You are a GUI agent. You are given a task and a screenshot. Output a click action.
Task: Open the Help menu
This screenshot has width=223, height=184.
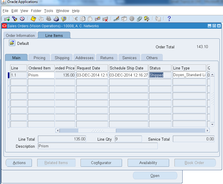pyautogui.click(x=76, y=11)
